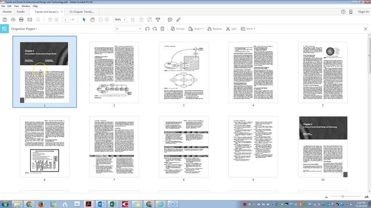Select page 7 thumbnail
Viewport: 371px width, 208px height.
[114, 147]
